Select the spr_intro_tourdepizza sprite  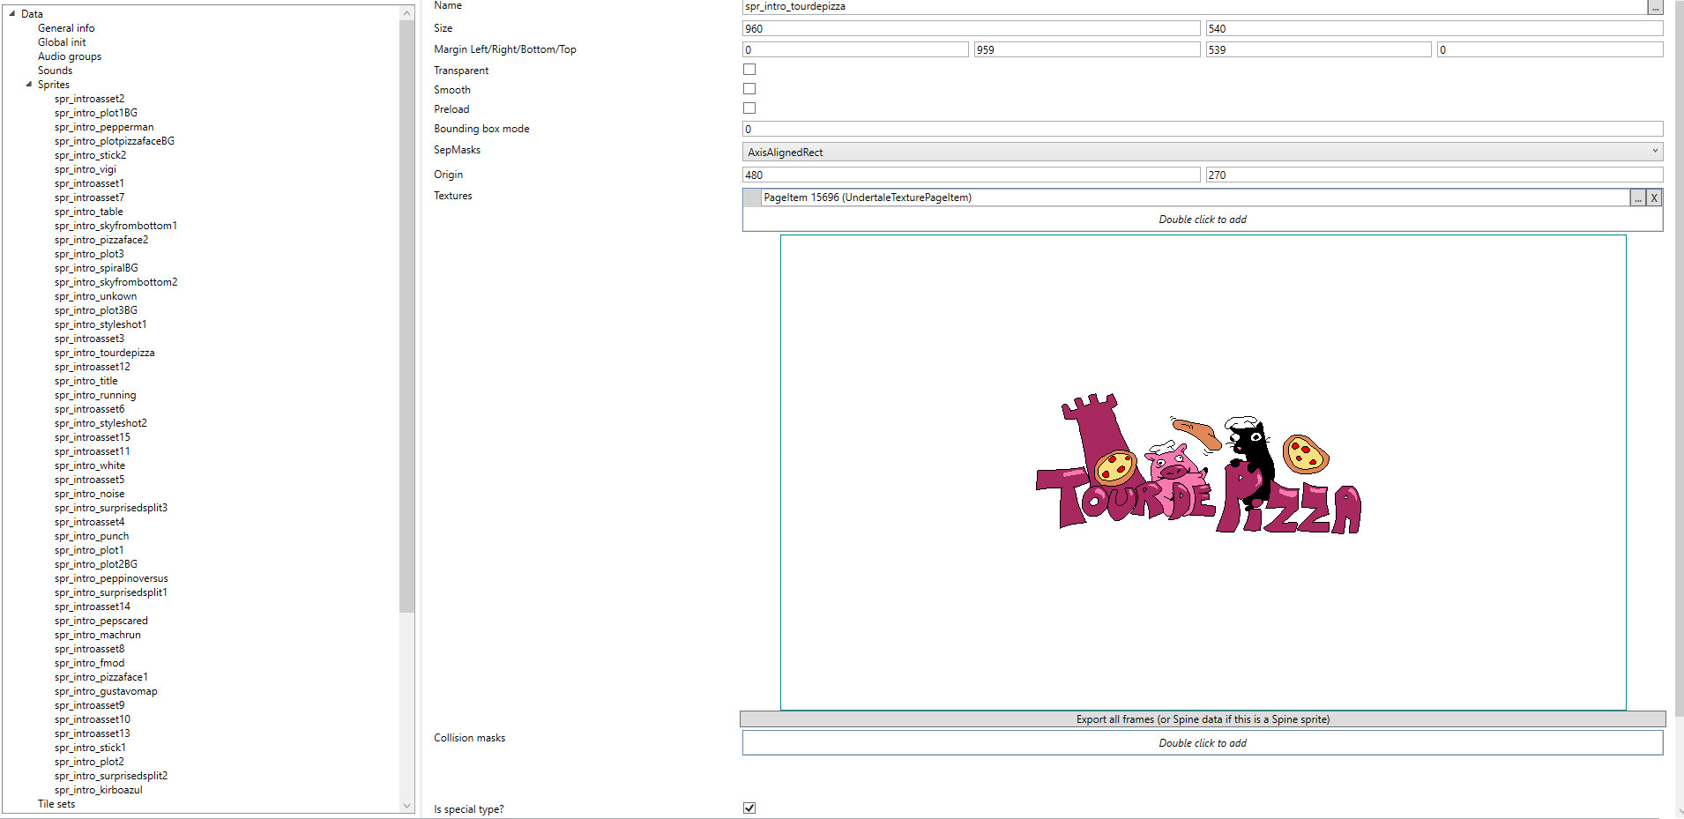pyautogui.click(x=104, y=352)
